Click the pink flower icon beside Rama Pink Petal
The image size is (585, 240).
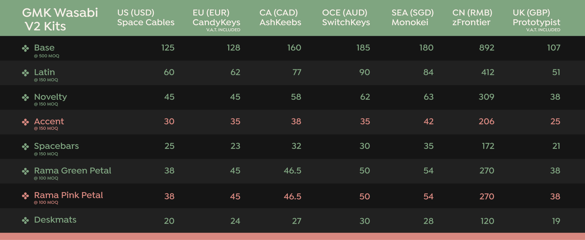pos(25,196)
